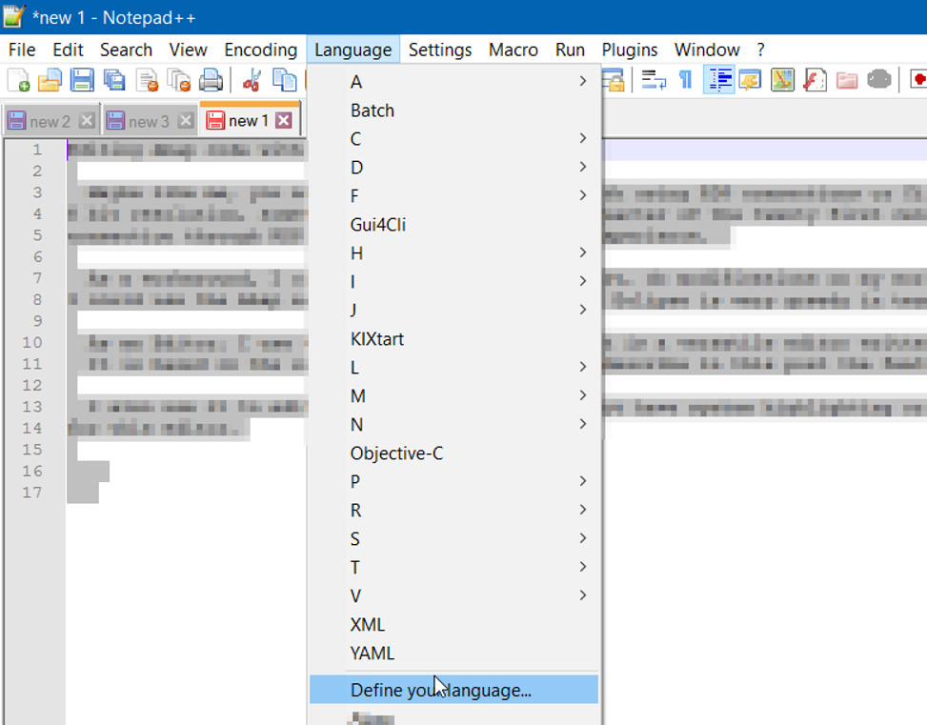This screenshot has width=927, height=725.
Task: Open the Document Map toolbar icon
Action: [x=782, y=80]
